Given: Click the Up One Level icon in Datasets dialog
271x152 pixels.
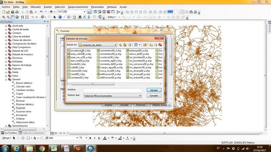Looking at the screenshot, I should click(x=120, y=45).
